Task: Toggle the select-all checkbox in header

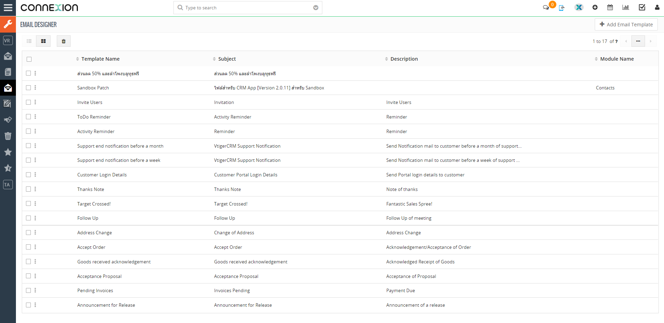Action: [29, 59]
